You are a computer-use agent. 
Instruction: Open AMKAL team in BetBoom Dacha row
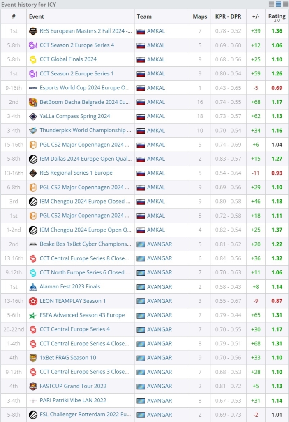click(x=156, y=102)
